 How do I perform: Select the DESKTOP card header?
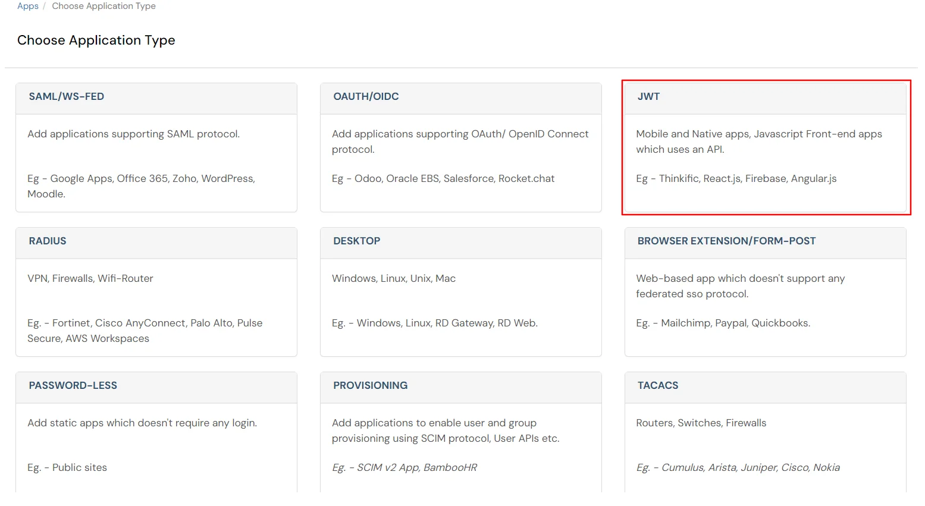[356, 241]
